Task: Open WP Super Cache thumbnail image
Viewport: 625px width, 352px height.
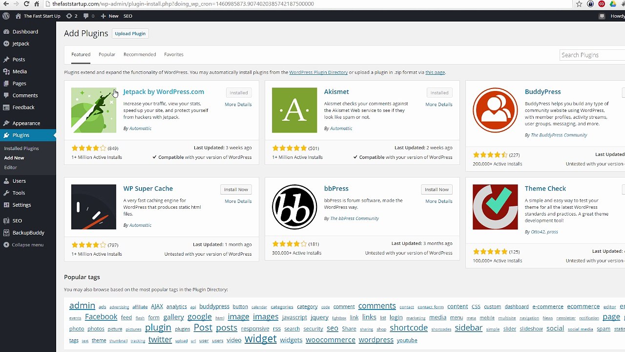Action: (x=94, y=207)
